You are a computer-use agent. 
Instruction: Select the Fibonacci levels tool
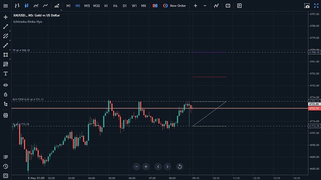tap(6, 64)
